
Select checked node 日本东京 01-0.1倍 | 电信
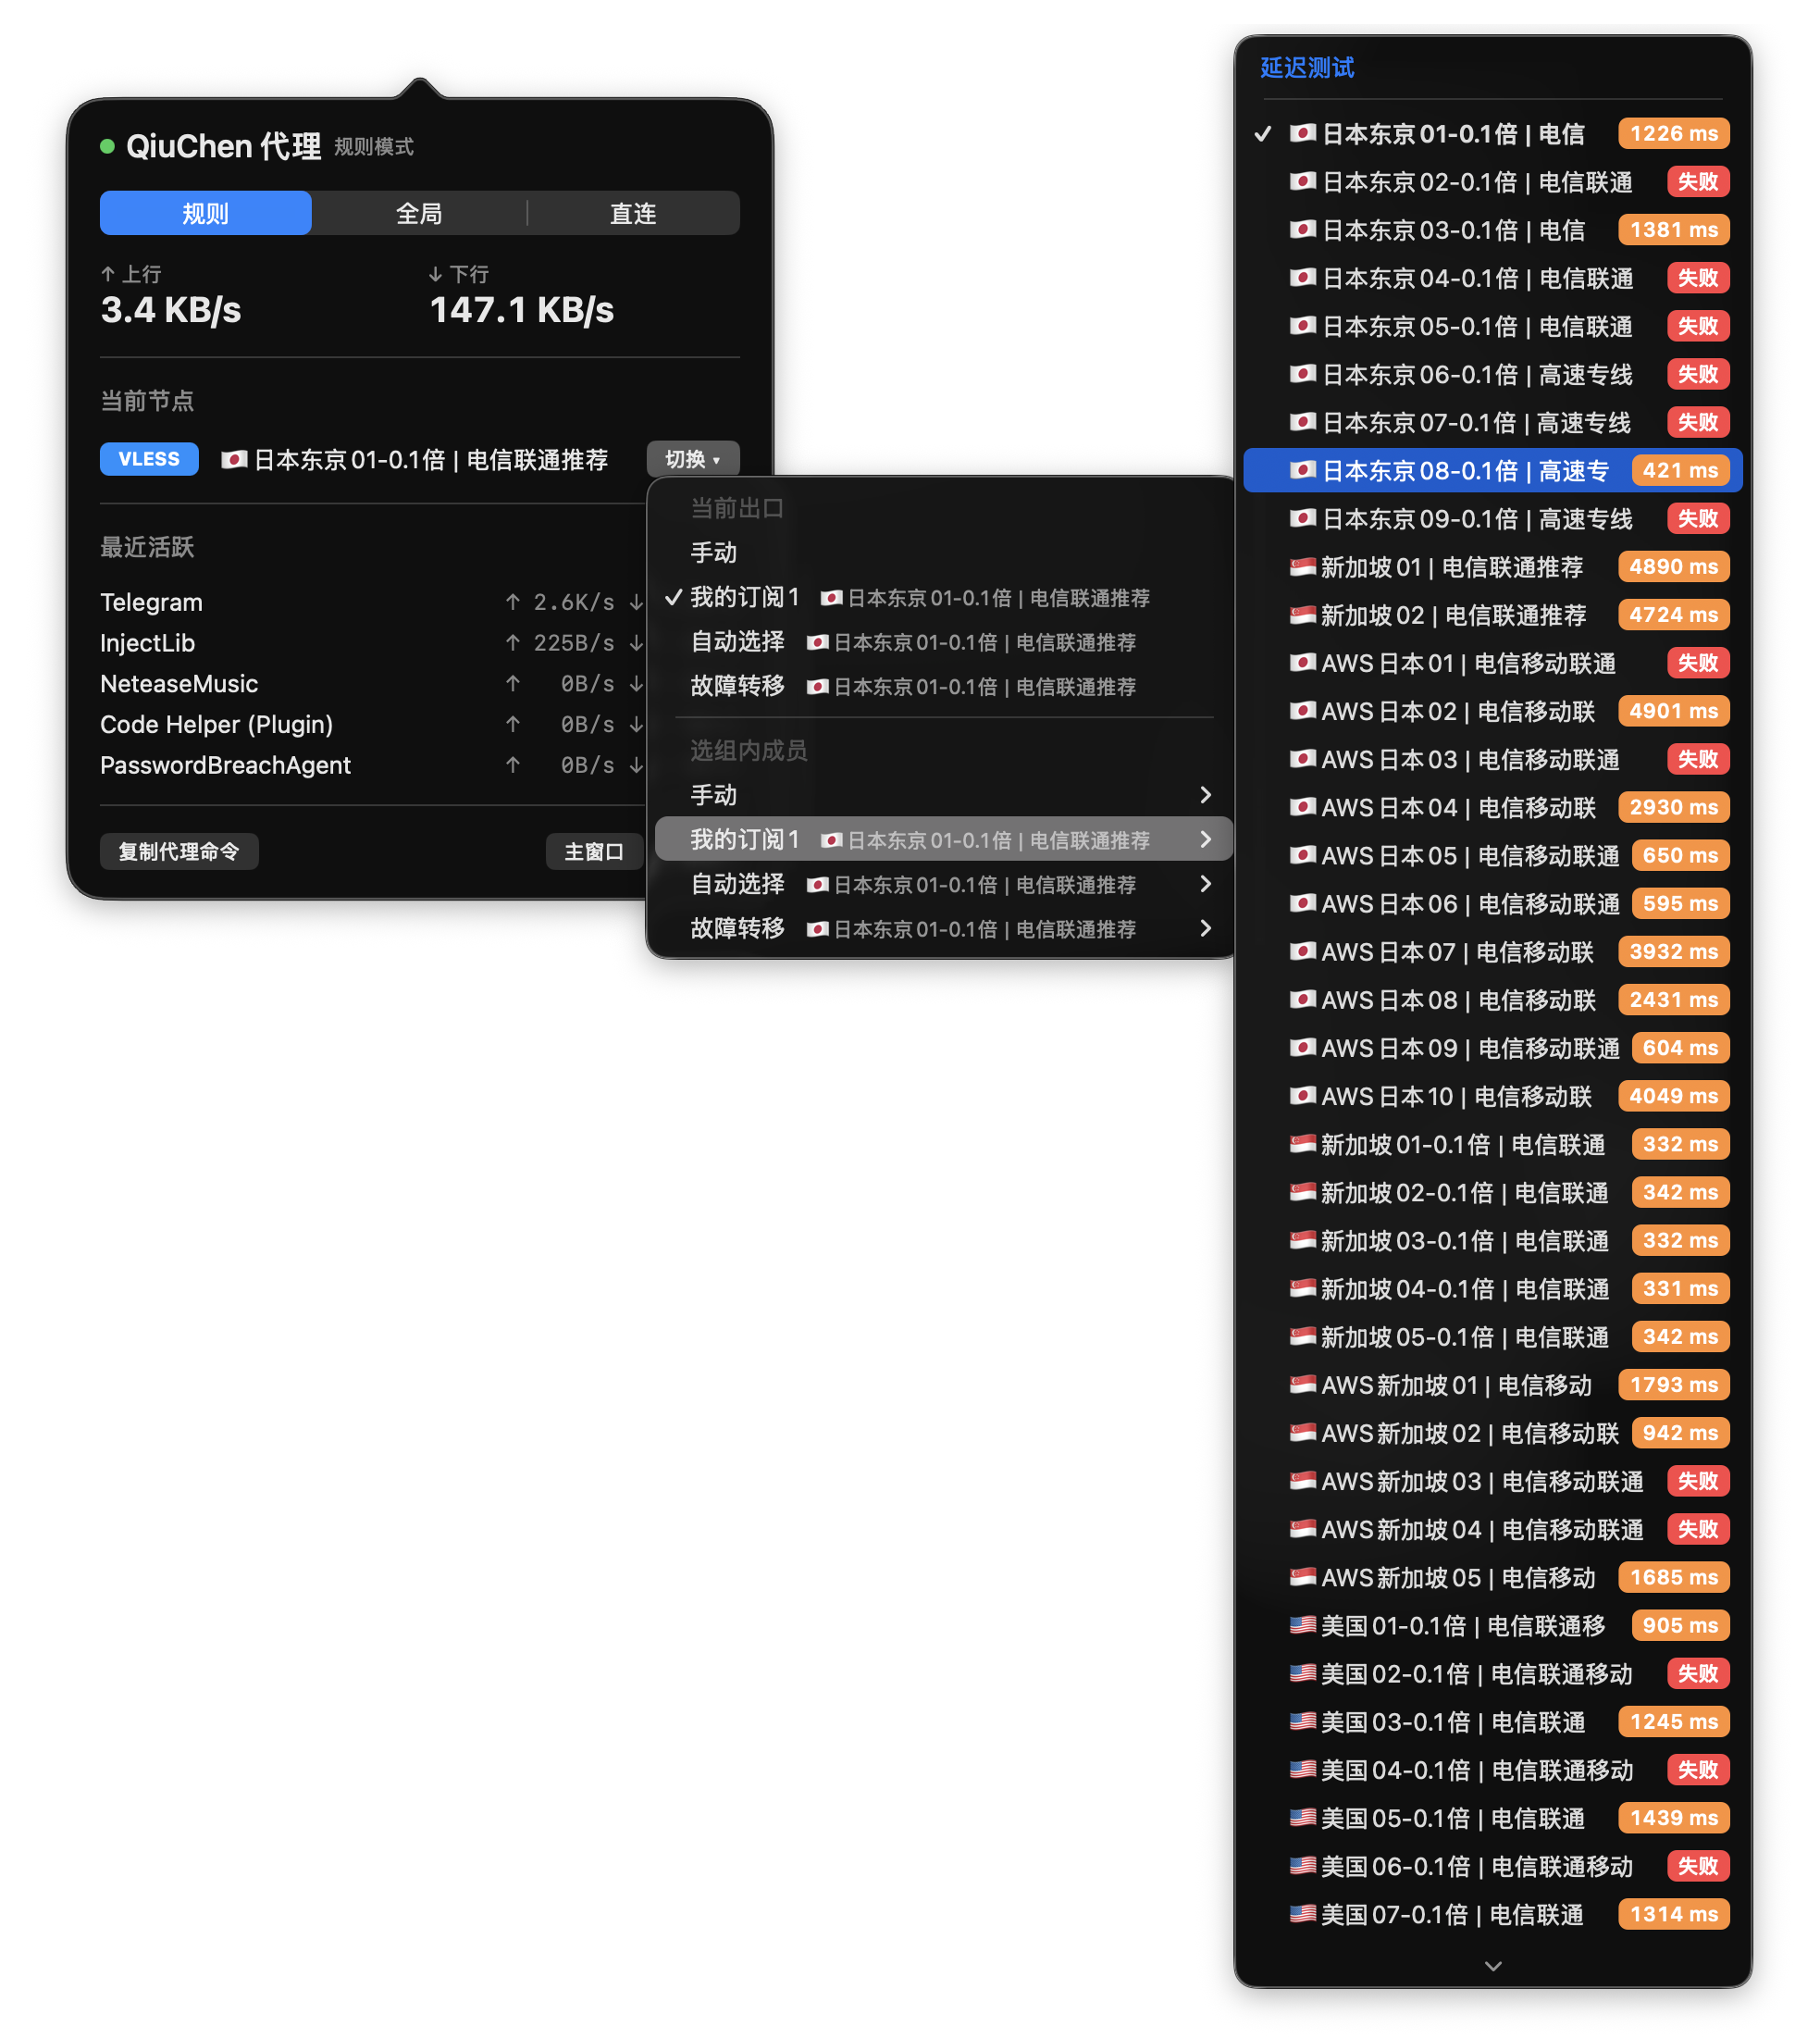tap(1493, 133)
